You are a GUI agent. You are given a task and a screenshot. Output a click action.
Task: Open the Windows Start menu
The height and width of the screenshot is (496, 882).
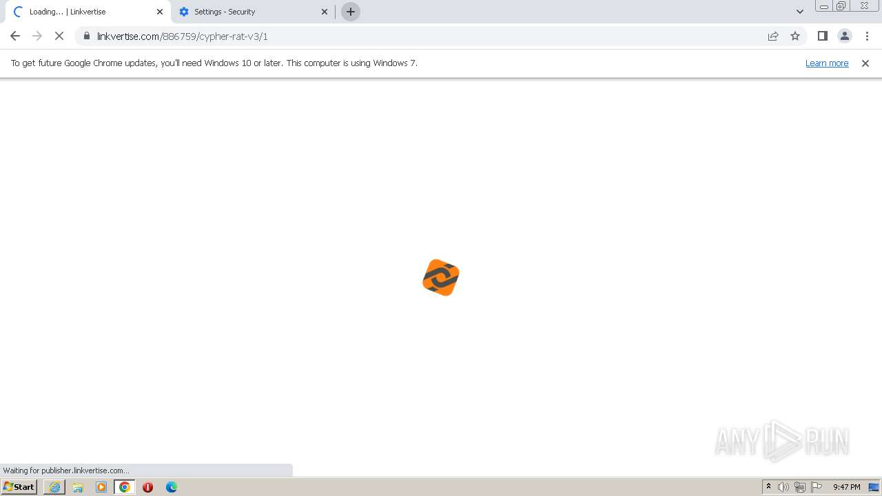[19, 486]
